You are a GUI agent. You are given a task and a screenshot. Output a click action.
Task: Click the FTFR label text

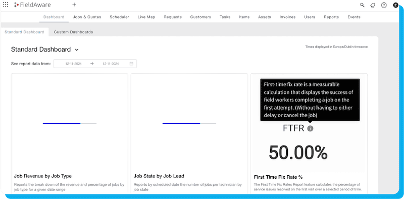294,128
